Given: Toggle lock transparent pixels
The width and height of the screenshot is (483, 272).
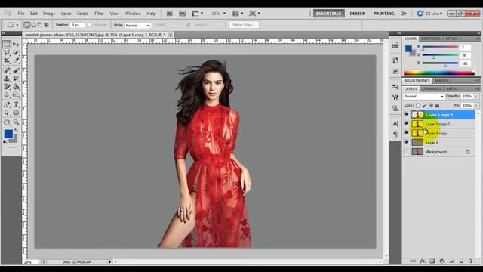Looking at the screenshot, I should pos(418,106).
